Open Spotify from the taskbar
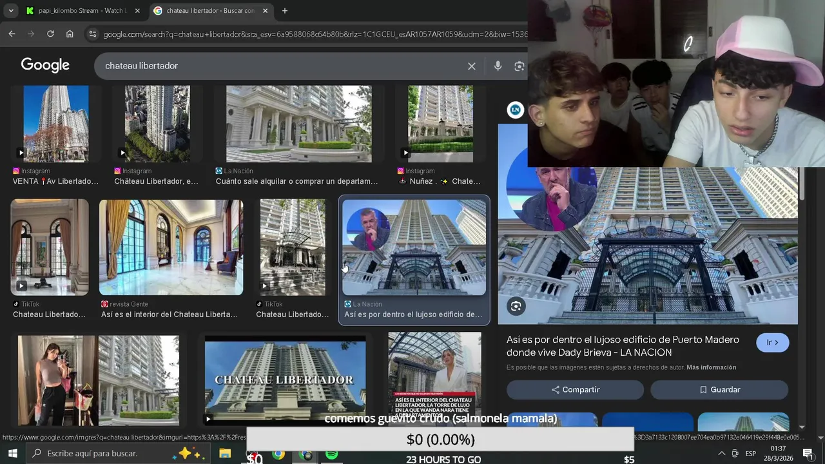The image size is (825, 464). pos(331,454)
